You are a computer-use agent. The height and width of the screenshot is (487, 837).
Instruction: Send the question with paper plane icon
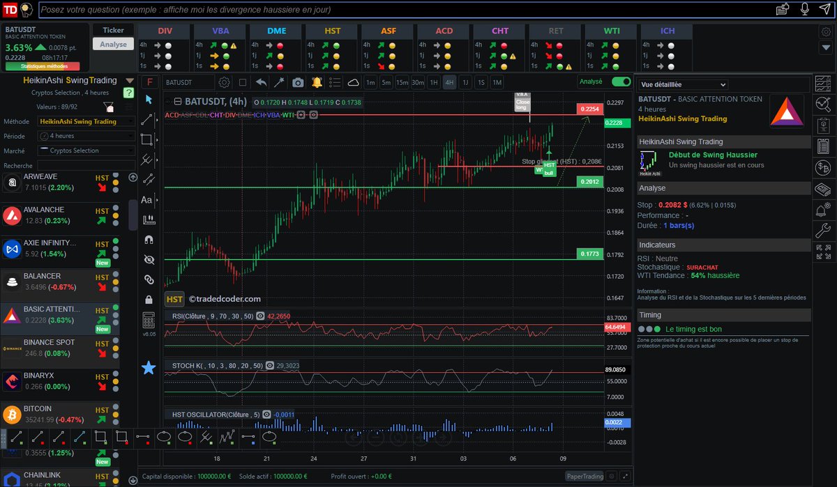click(824, 9)
